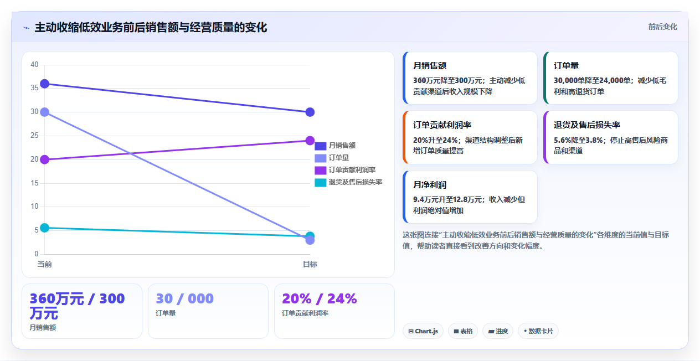Click 退货及售后损失率 point at 当前
700x361 pixels.
tap(45, 228)
